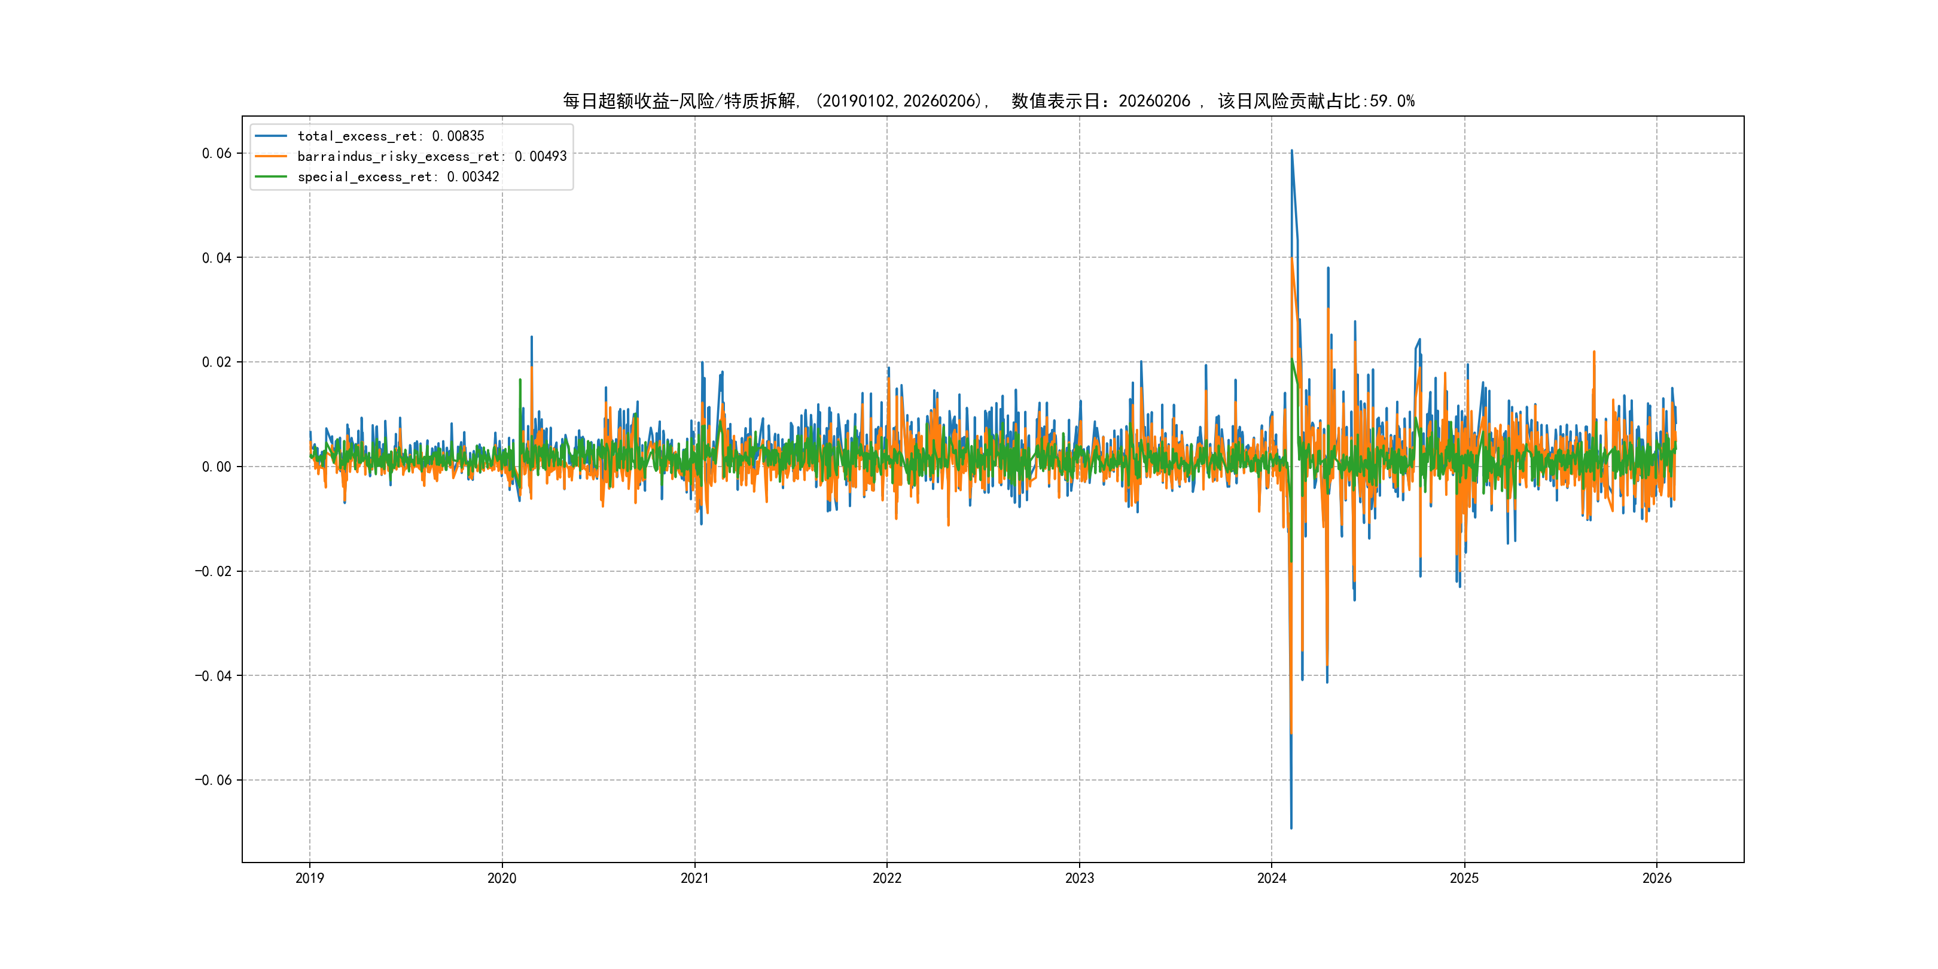Click the orange barraindus_risky_excess_ret legend line
The width and height of the screenshot is (1938, 969).
271,157
